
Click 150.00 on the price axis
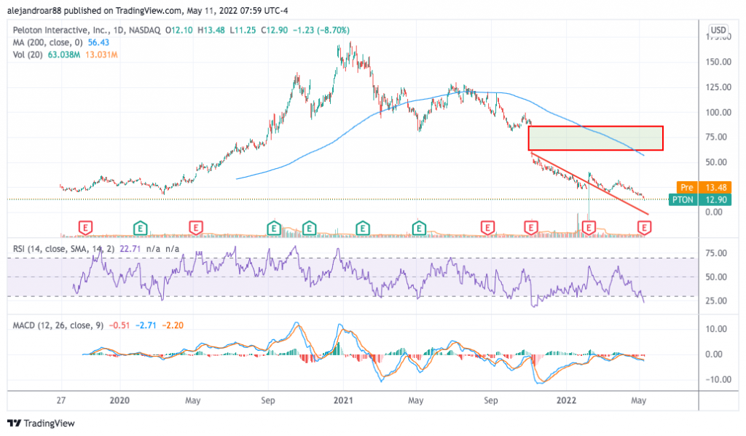tap(718, 62)
